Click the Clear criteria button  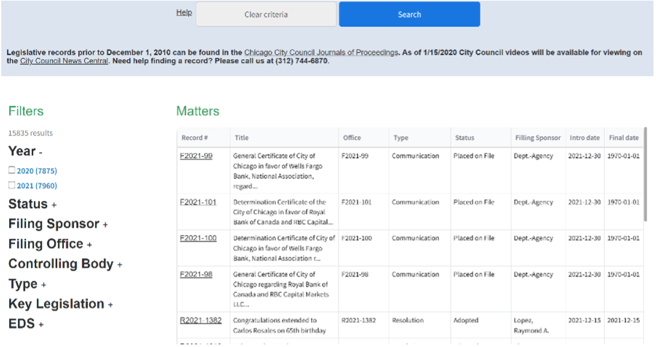[266, 14]
